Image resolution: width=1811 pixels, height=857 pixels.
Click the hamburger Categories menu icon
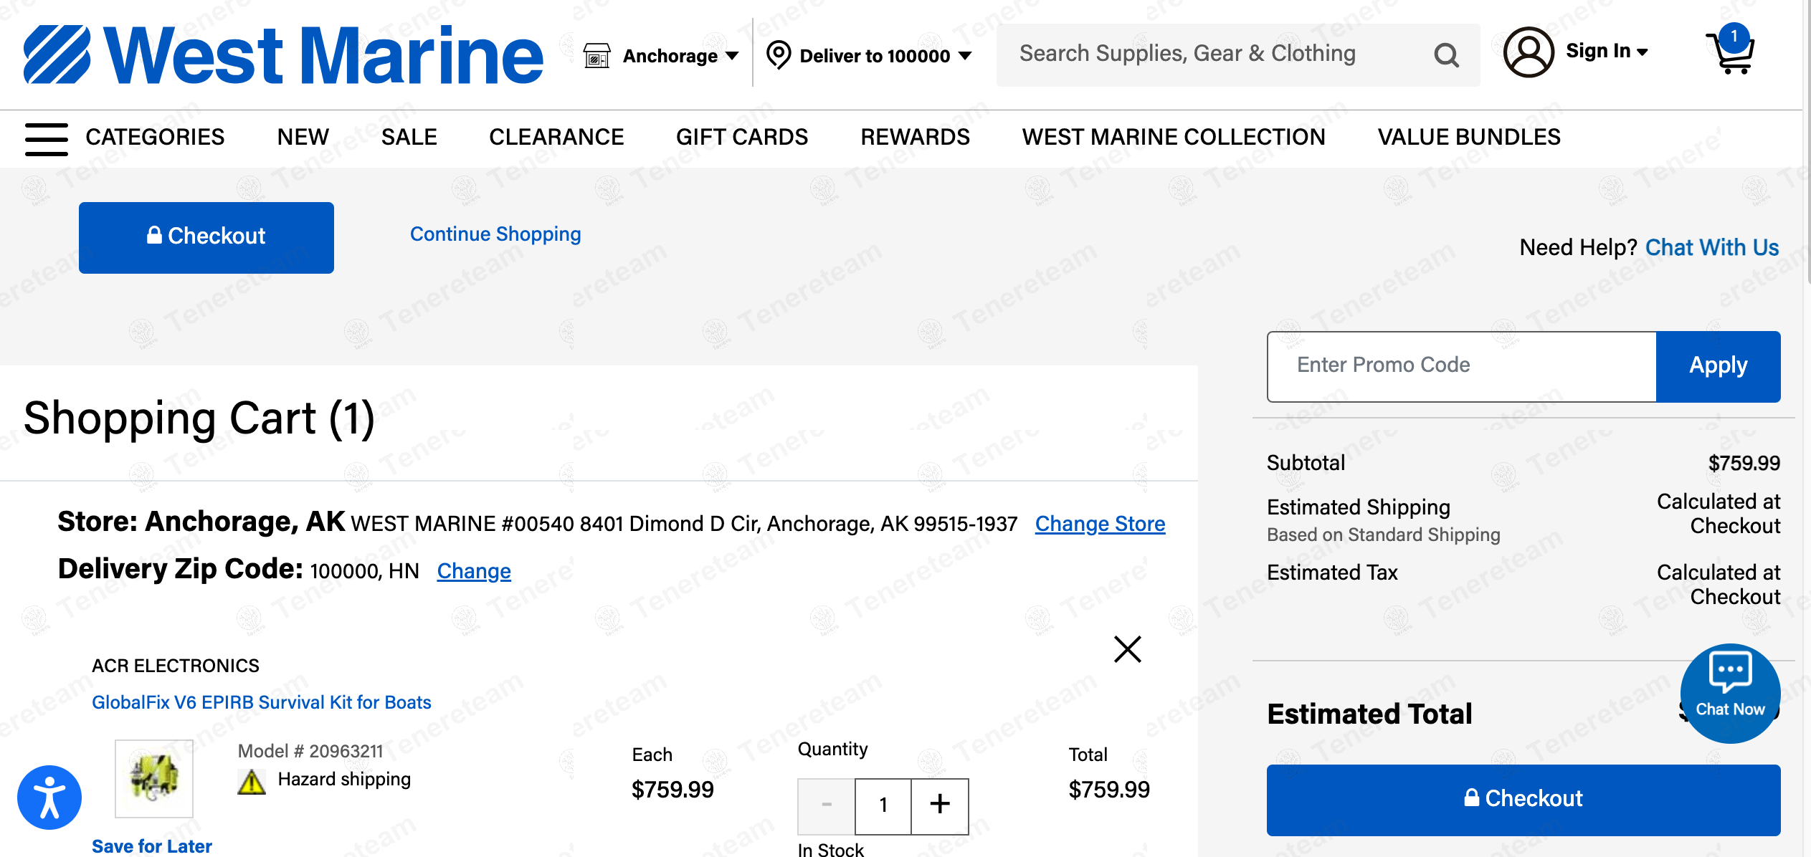tap(47, 138)
